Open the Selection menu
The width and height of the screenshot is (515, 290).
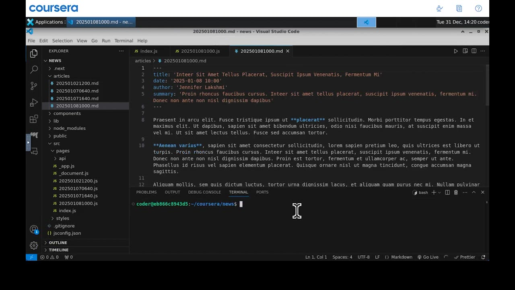click(x=62, y=41)
